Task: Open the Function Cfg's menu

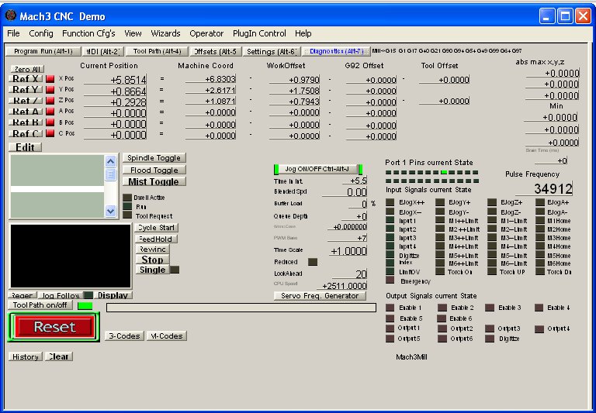Action: point(88,33)
